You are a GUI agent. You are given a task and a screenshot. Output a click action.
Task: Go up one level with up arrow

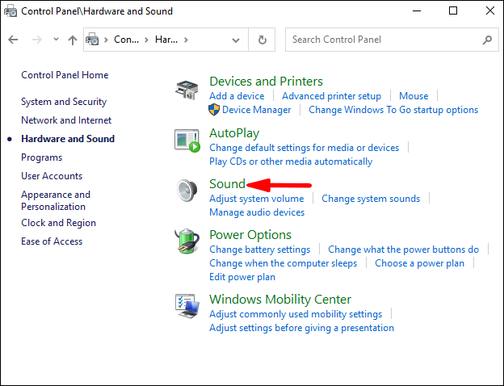[x=73, y=40]
